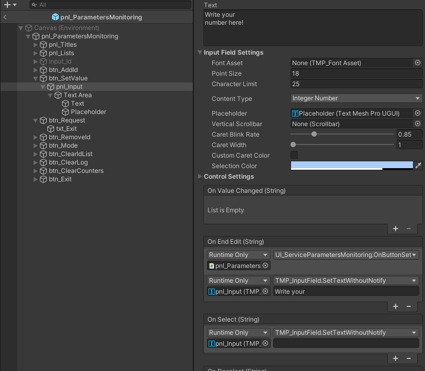Click the blue prefab cube icon in header

55,17
